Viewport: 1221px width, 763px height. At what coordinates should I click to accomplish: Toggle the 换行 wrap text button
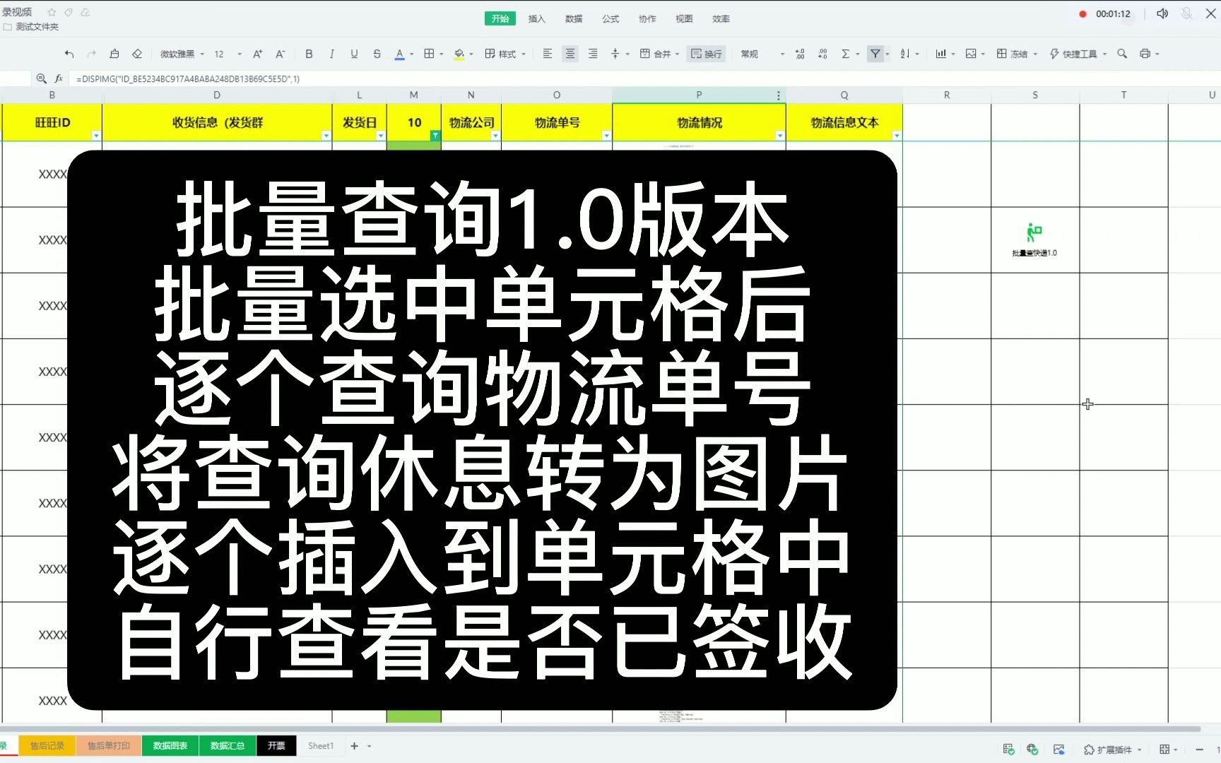(706, 54)
